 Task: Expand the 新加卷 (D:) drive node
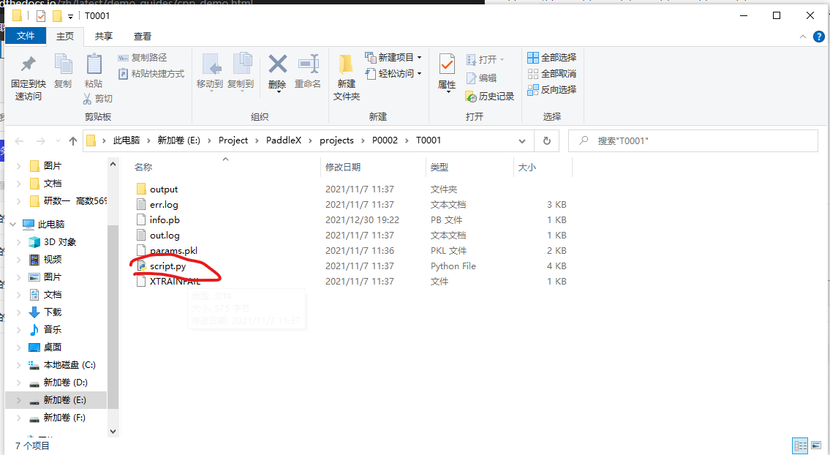coord(20,383)
